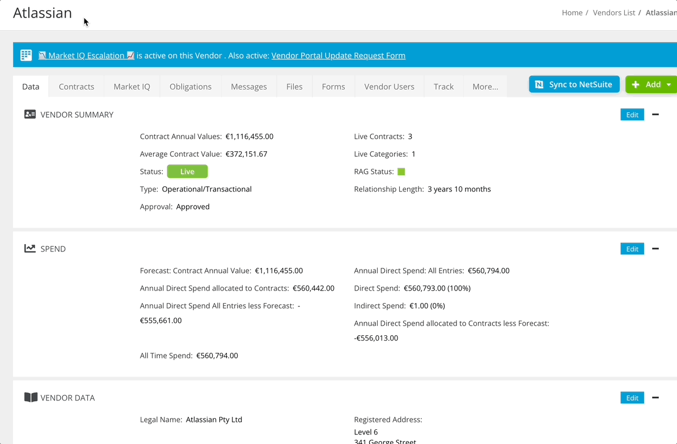Click the plus icon on Add button
This screenshot has height=444, width=677.
click(636, 84)
